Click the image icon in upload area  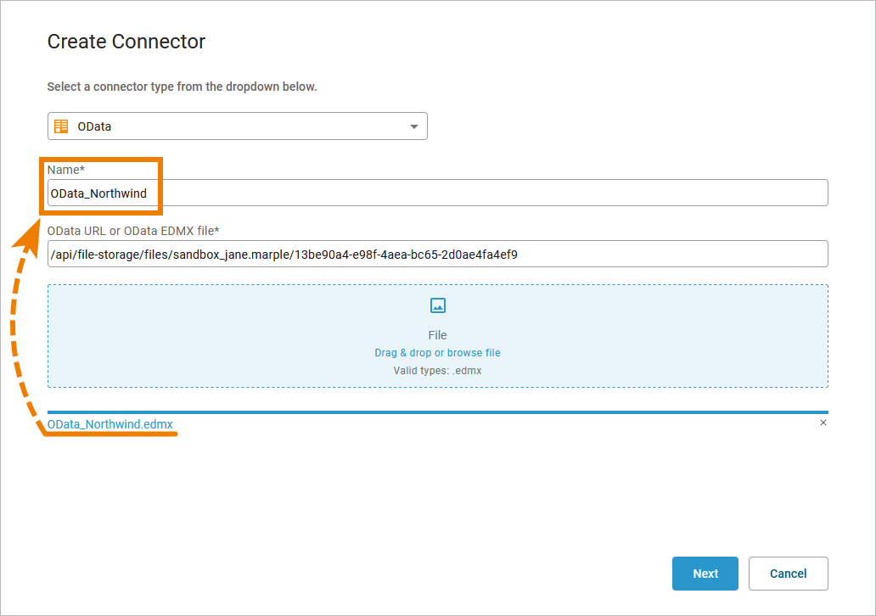(438, 305)
